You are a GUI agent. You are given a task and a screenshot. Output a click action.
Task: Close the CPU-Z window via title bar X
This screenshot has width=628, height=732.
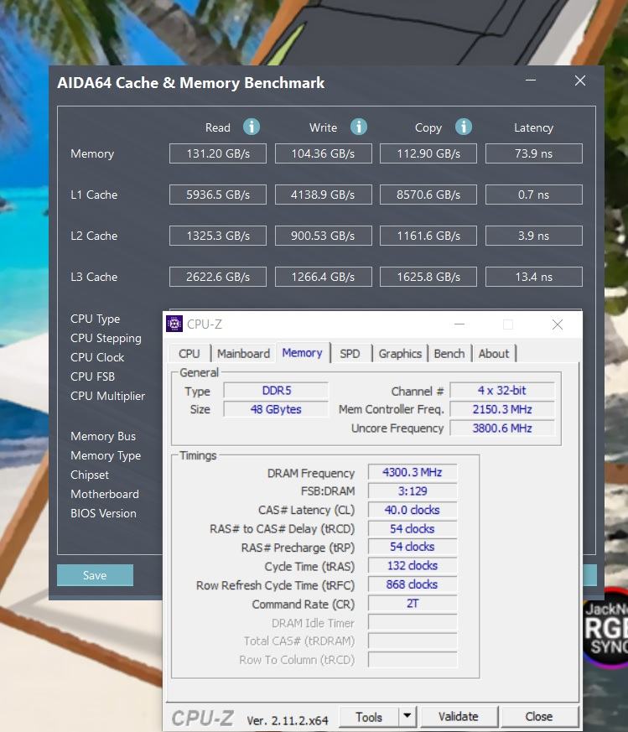[x=558, y=324]
